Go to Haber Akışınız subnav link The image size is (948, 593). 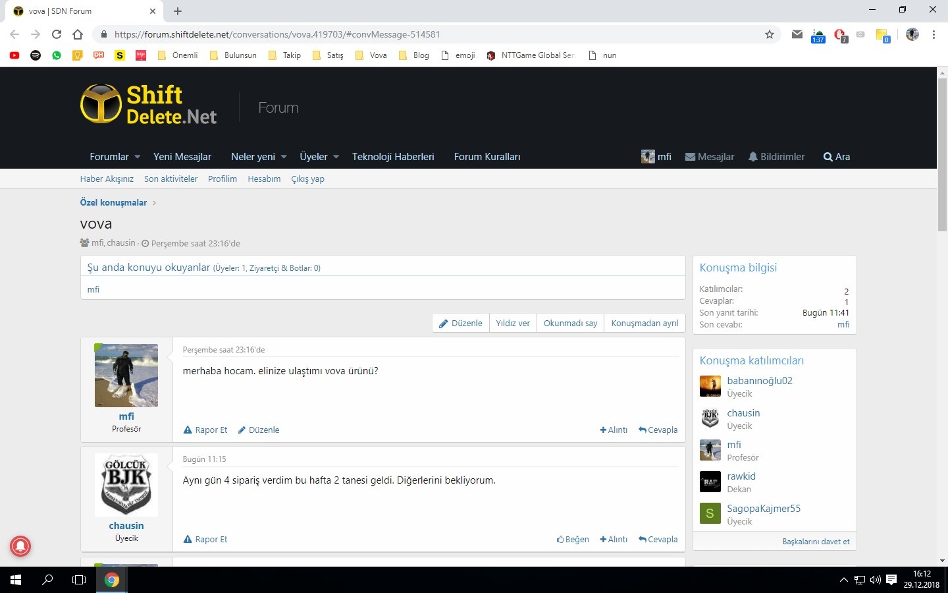point(107,179)
